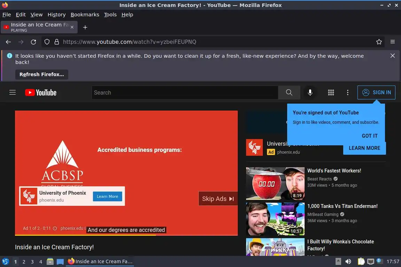Click the SIGN IN button
Image resolution: width=401 pixels, height=267 pixels.
(376, 92)
